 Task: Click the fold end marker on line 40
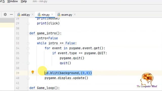28,78
